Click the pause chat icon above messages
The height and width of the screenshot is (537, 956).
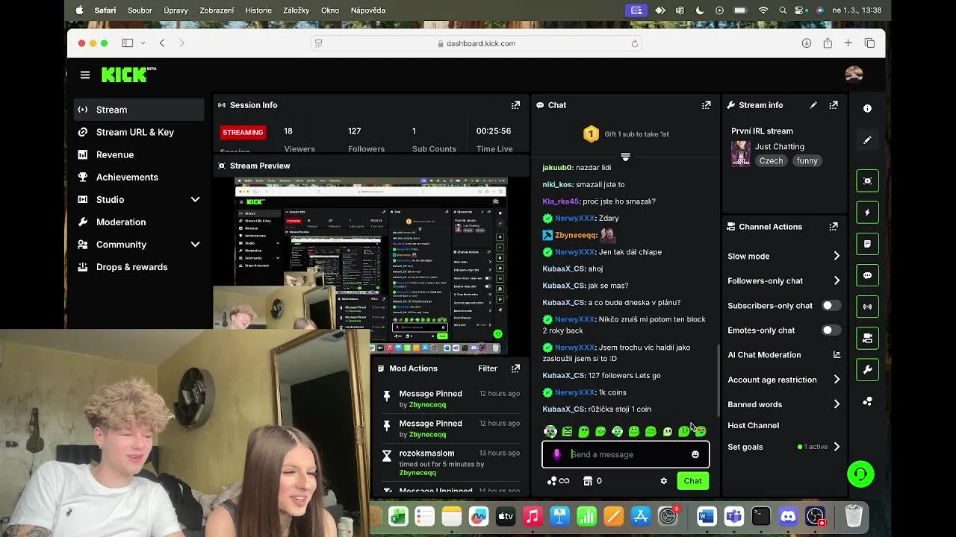pos(625,157)
